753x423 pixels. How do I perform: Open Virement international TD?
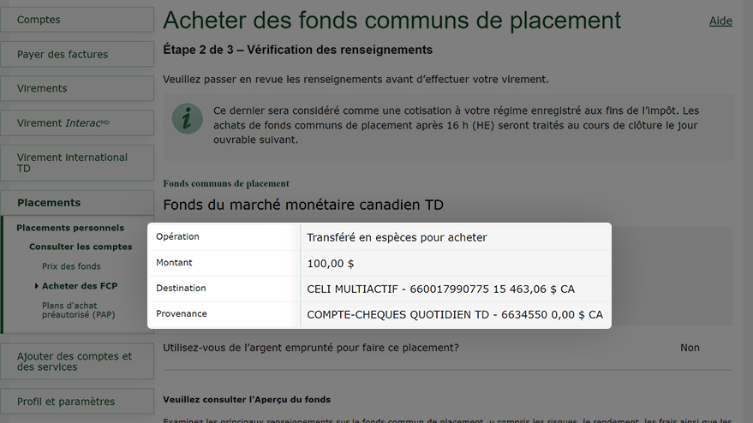pos(77,163)
